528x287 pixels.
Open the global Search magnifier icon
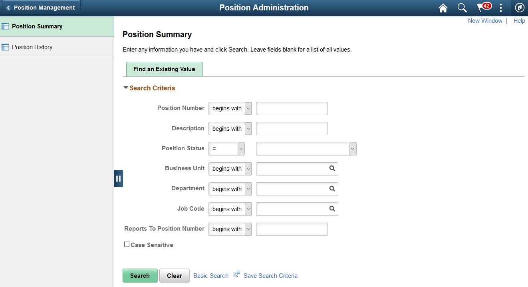point(462,8)
